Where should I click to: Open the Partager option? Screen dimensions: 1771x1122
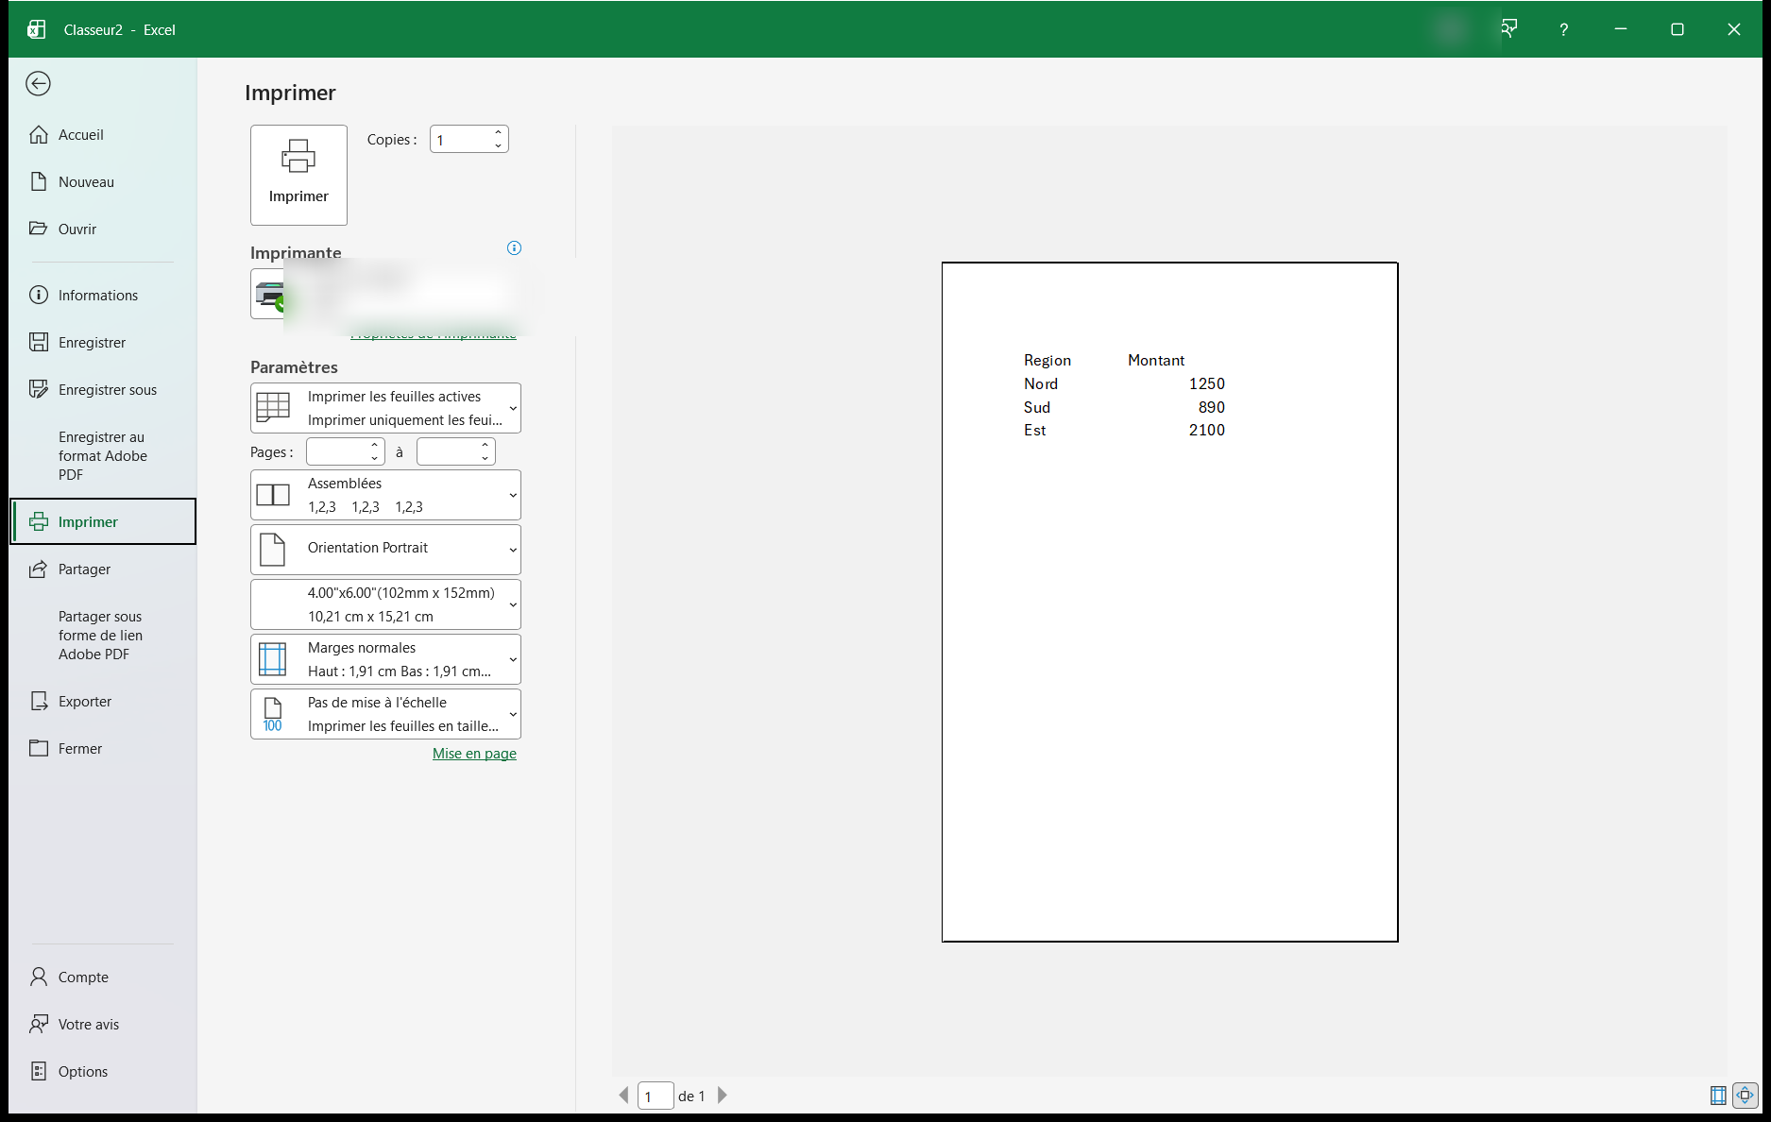(x=103, y=569)
